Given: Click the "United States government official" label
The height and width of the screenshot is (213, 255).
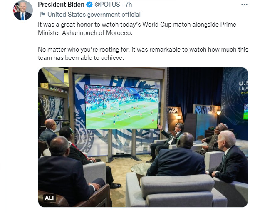Looking at the screenshot, I should (94, 15).
